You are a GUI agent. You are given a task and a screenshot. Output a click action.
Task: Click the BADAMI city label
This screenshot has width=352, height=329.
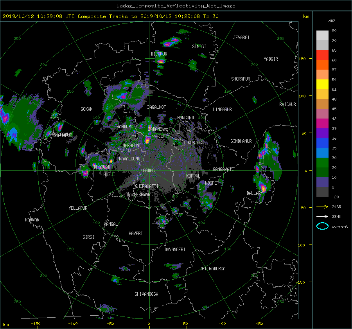pyautogui.click(x=155, y=129)
